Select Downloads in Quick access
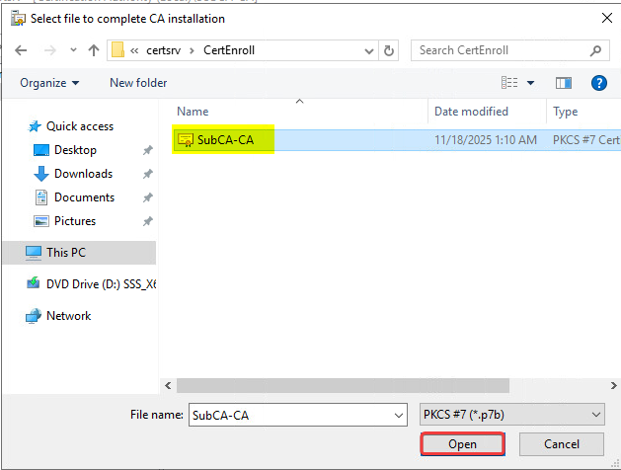The height and width of the screenshot is (470, 621). click(83, 174)
